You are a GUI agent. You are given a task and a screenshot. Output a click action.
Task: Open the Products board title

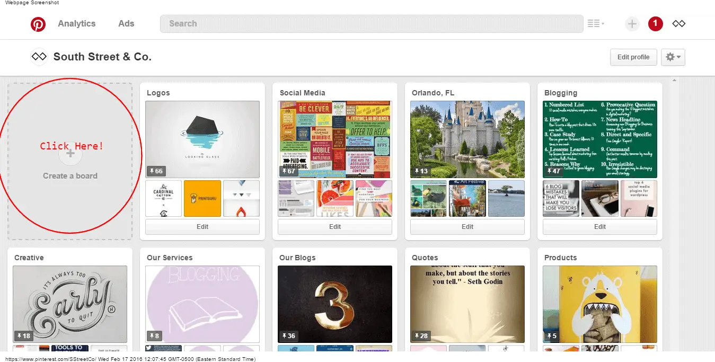[561, 258]
